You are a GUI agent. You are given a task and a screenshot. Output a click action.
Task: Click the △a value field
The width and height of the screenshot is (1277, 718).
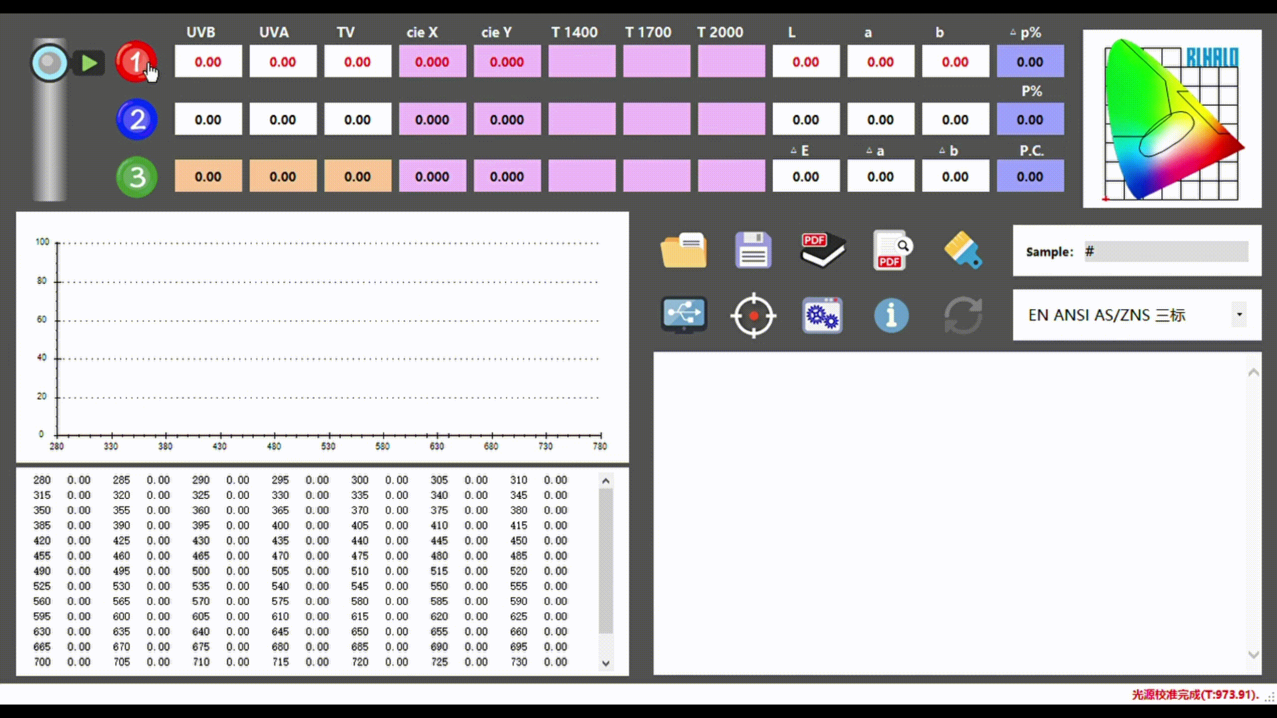(x=881, y=176)
